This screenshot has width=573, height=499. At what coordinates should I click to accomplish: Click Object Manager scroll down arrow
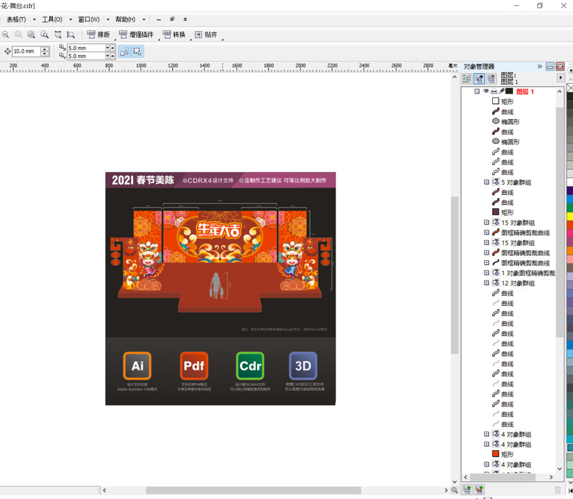560,468
